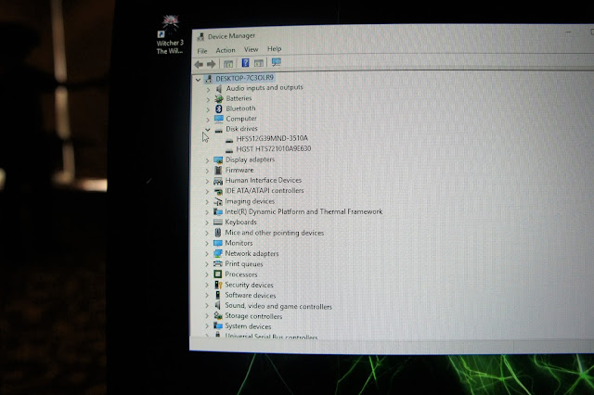Collapse the Disk drives node arrow
The image size is (594, 395).
pos(208,130)
